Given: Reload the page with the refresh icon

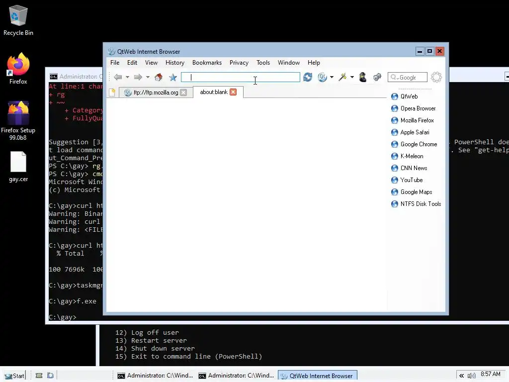Looking at the screenshot, I should [308, 77].
